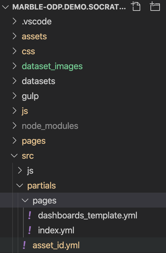This screenshot has width=166, height=253.
Task: Open asset_id.yml file
Action: point(56,246)
